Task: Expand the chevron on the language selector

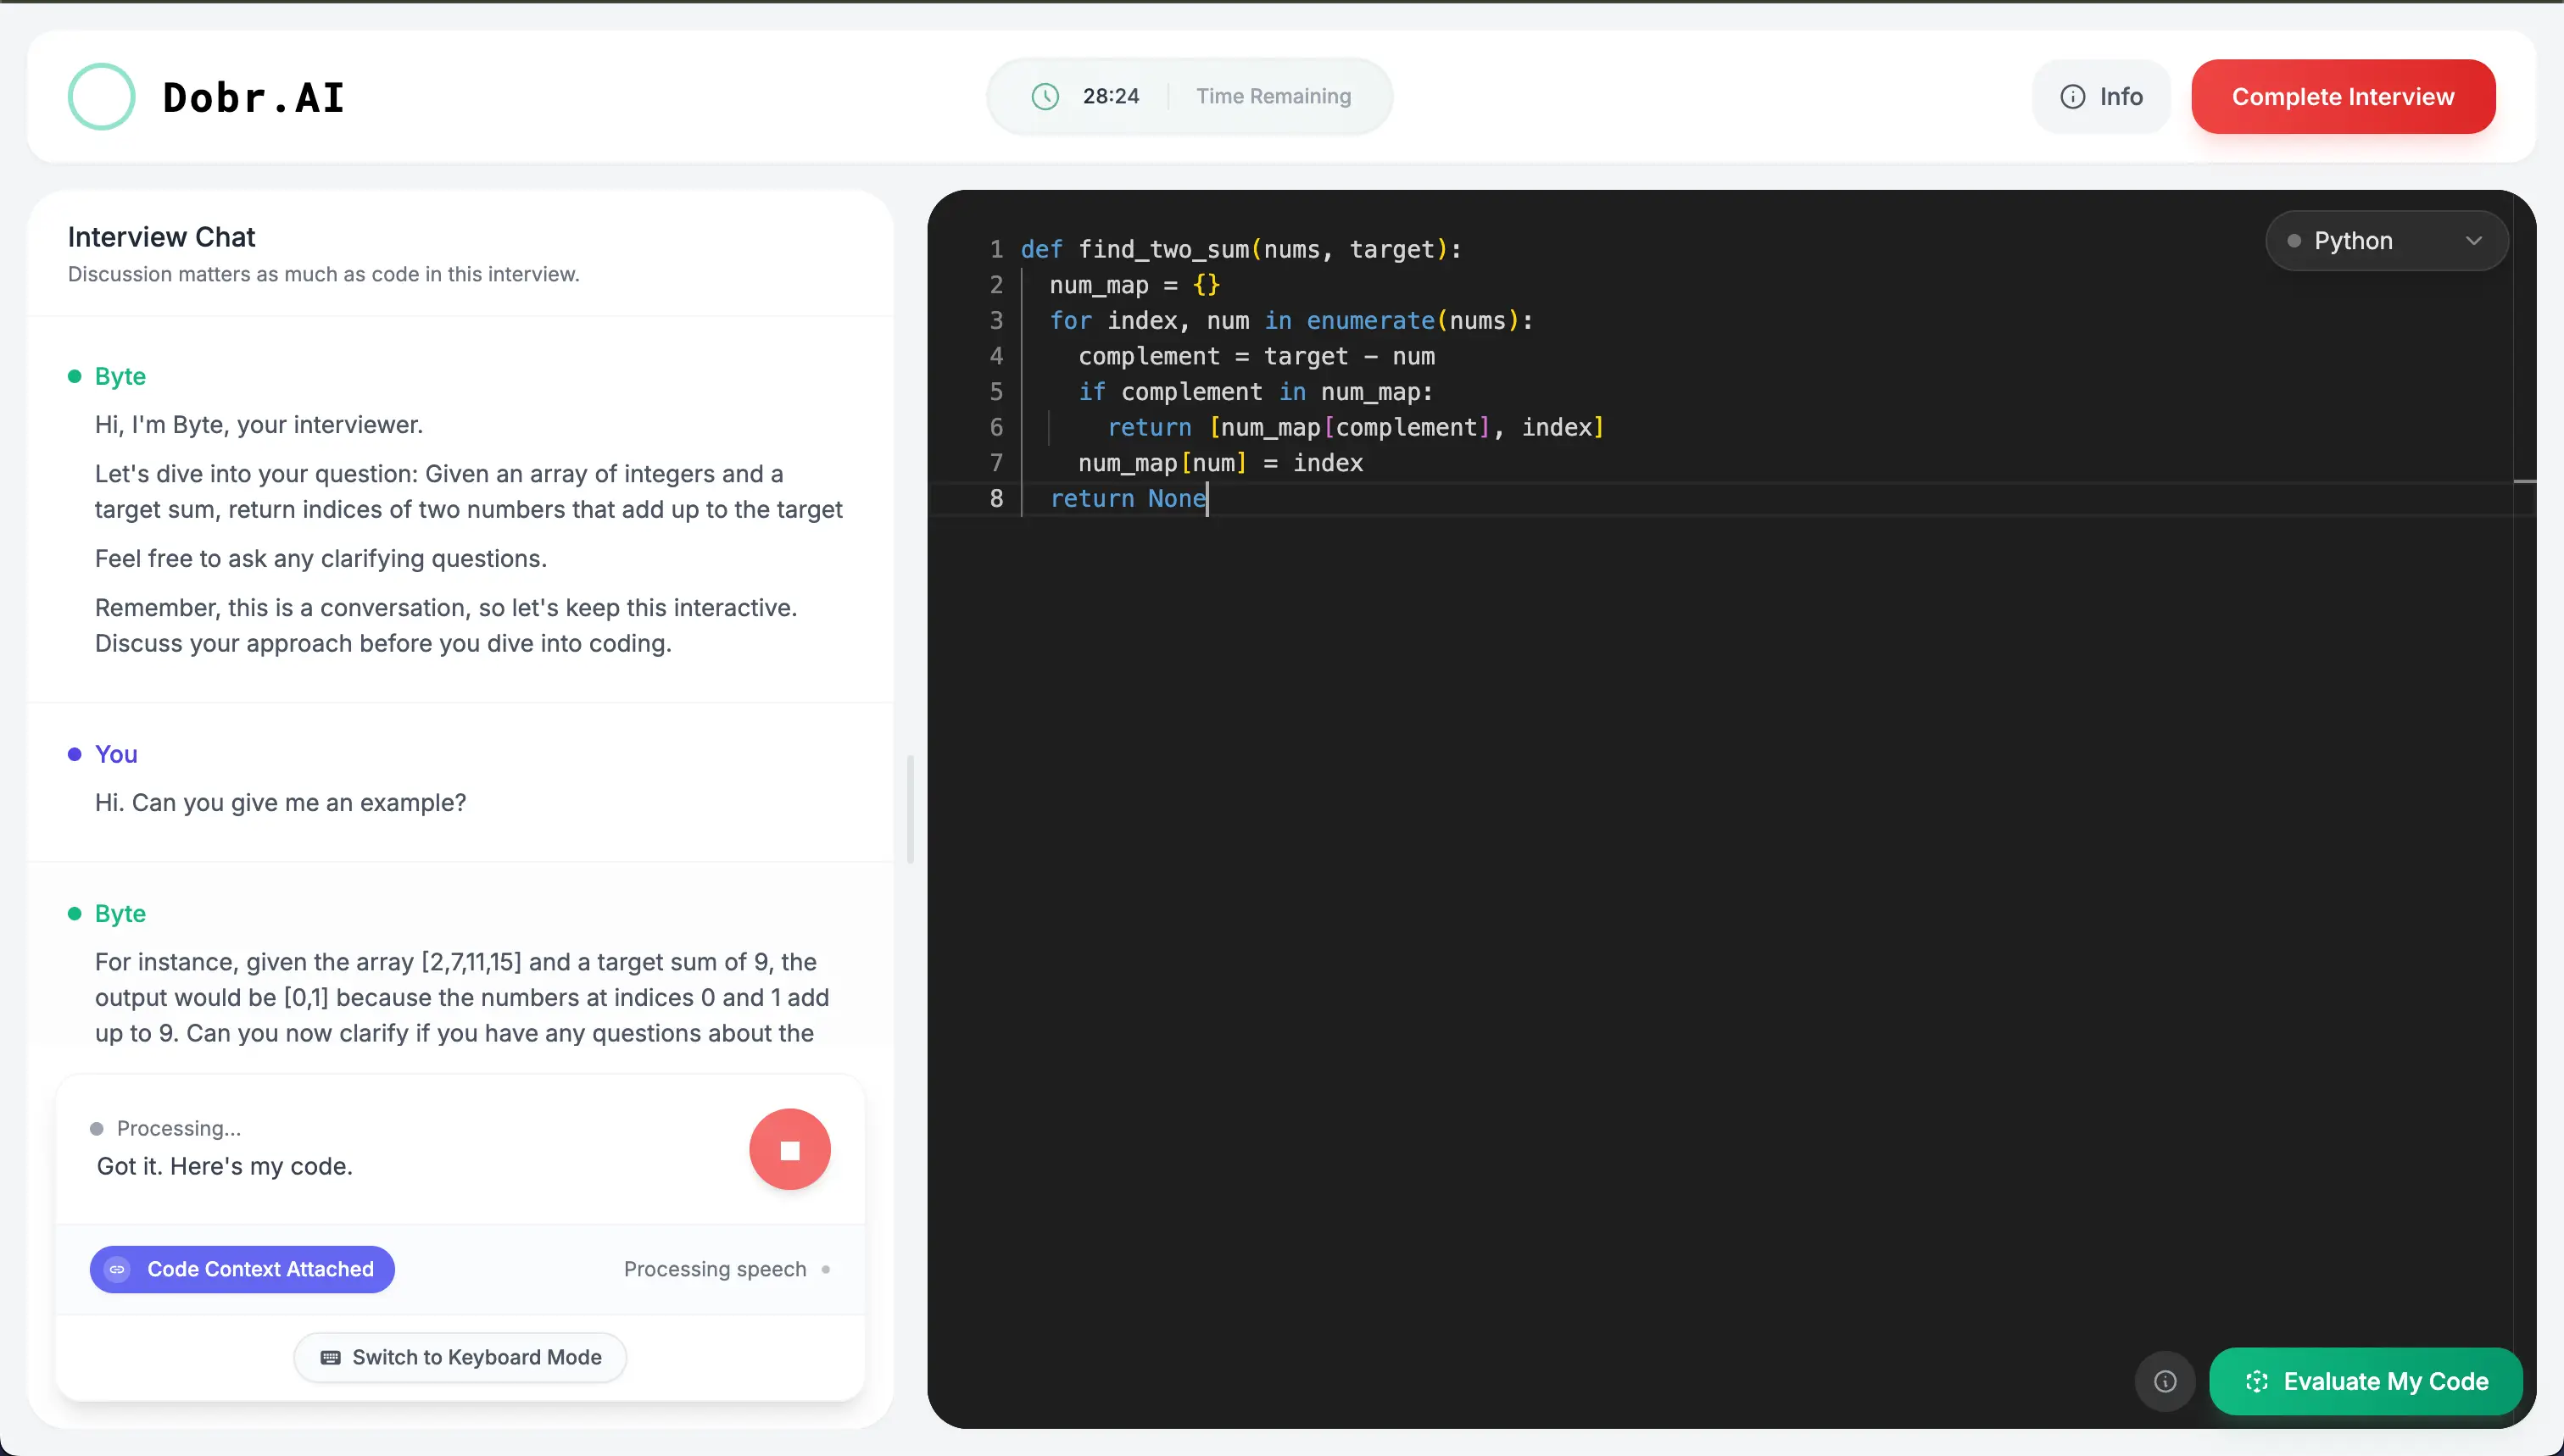Action: 2476,240
